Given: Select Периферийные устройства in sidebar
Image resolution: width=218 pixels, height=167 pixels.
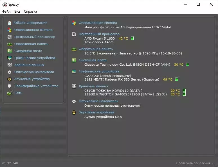Looking at the screenshot, I should coord(36,86).
